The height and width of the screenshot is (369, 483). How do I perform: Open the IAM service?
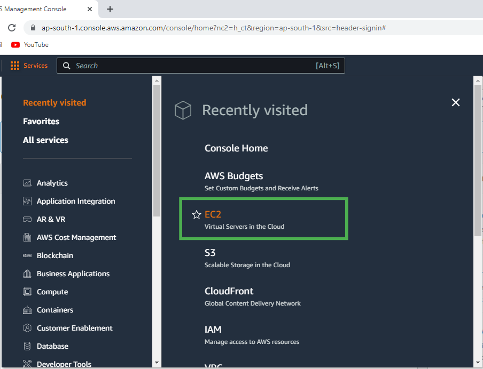(x=213, y=330)
